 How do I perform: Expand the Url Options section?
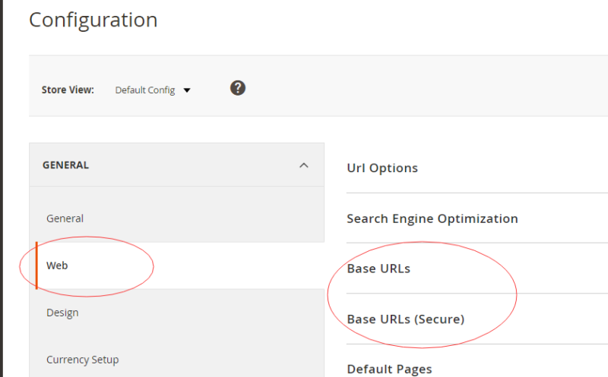point(382,168)
